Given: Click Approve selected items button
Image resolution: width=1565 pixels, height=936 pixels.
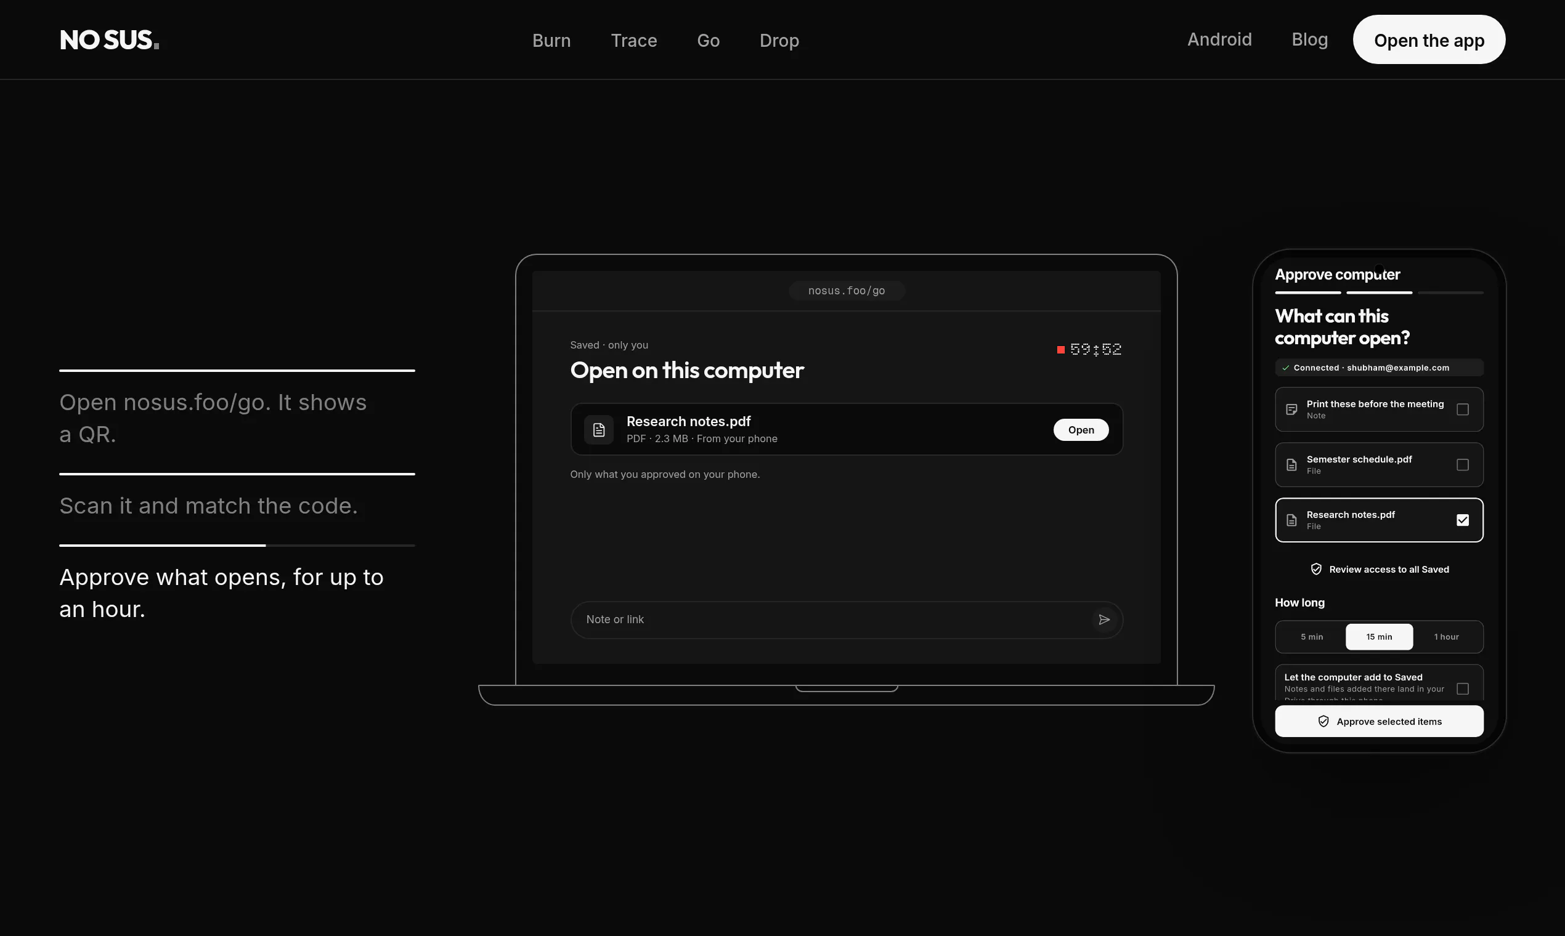Looking at the screenshot, I should (1379, 721).
